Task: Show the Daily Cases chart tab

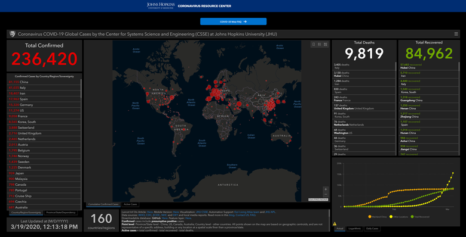Action: (372, 229)
